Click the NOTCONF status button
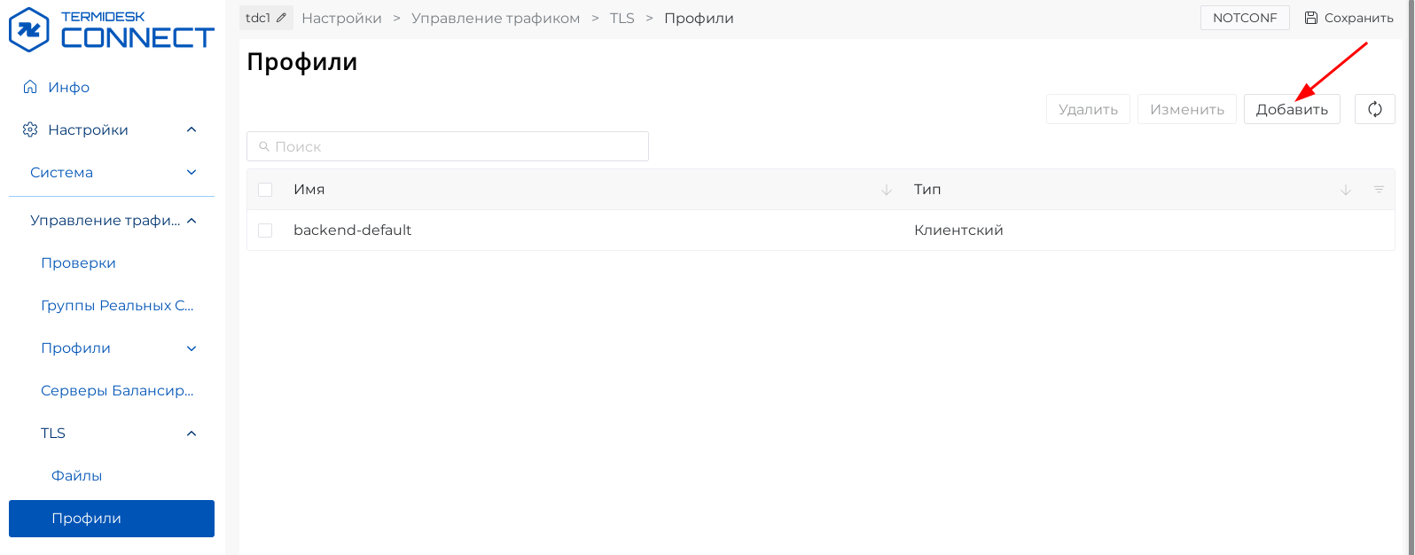This screenshot has width=1415, height=555. click(1244, 18)
